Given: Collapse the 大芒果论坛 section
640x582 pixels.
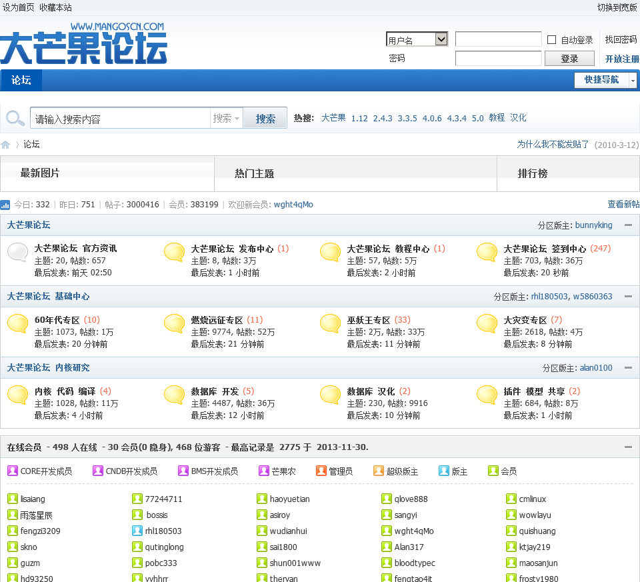Looking at the screenshot, I should [x=628, y=225].
